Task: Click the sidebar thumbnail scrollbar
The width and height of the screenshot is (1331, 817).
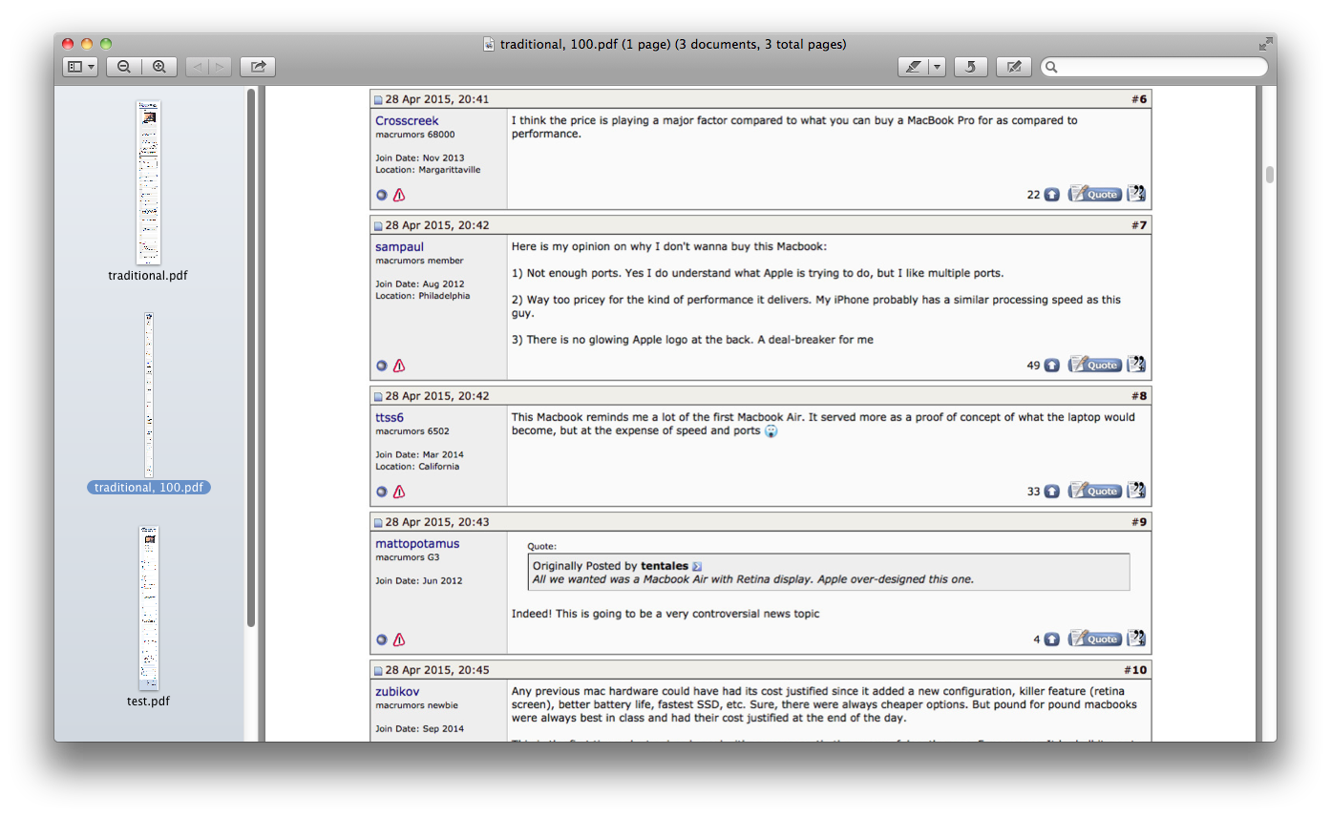Action: coord(251,358)
